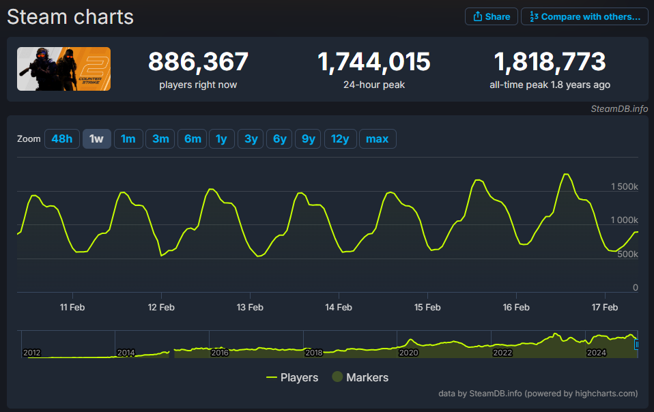
Task: Click the 1,744,015 24-hour peak figure
Action: (373, 61)
